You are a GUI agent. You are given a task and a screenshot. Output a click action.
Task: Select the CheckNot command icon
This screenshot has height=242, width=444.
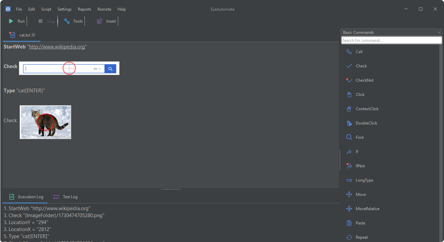(x=349, y=80)
